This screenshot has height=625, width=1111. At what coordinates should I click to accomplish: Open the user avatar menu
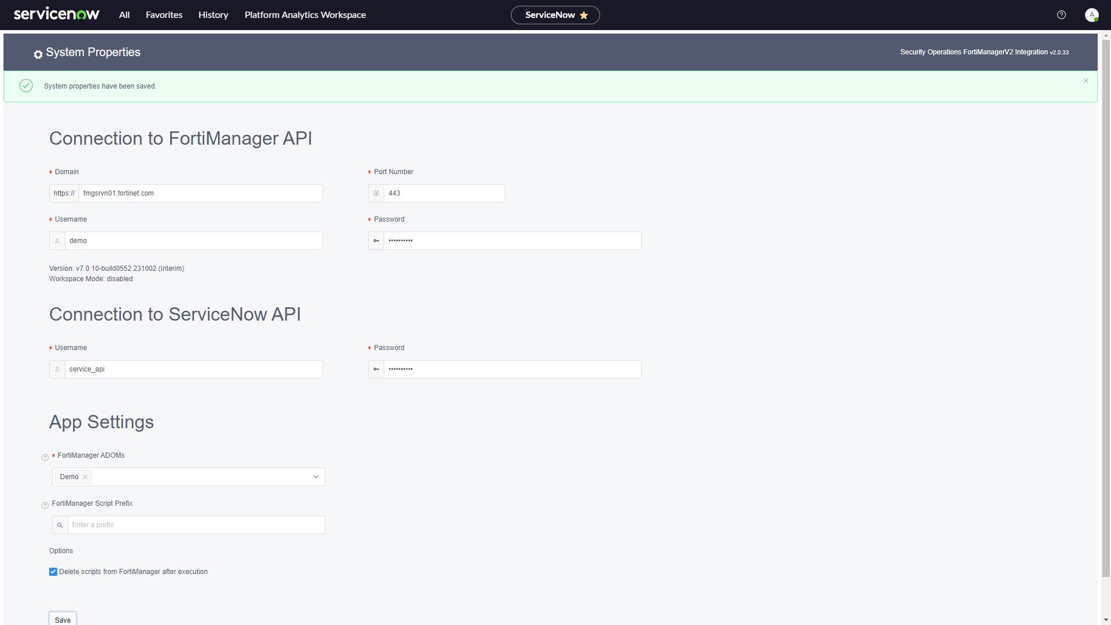[1092, 15]
